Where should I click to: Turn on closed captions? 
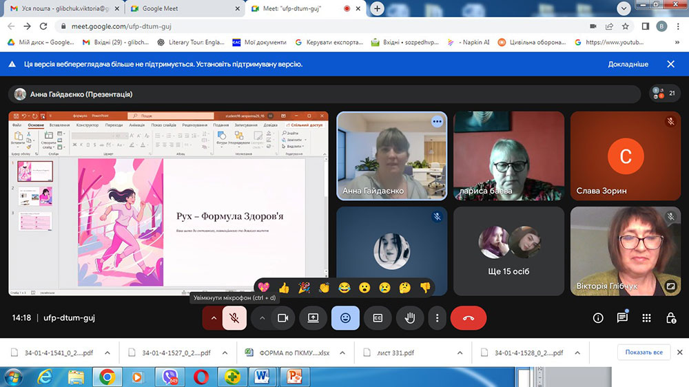coord(378,318)
